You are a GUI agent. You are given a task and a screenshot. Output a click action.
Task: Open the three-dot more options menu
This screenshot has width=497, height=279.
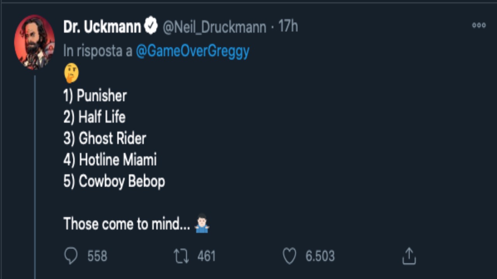click(x=479, y=26)
